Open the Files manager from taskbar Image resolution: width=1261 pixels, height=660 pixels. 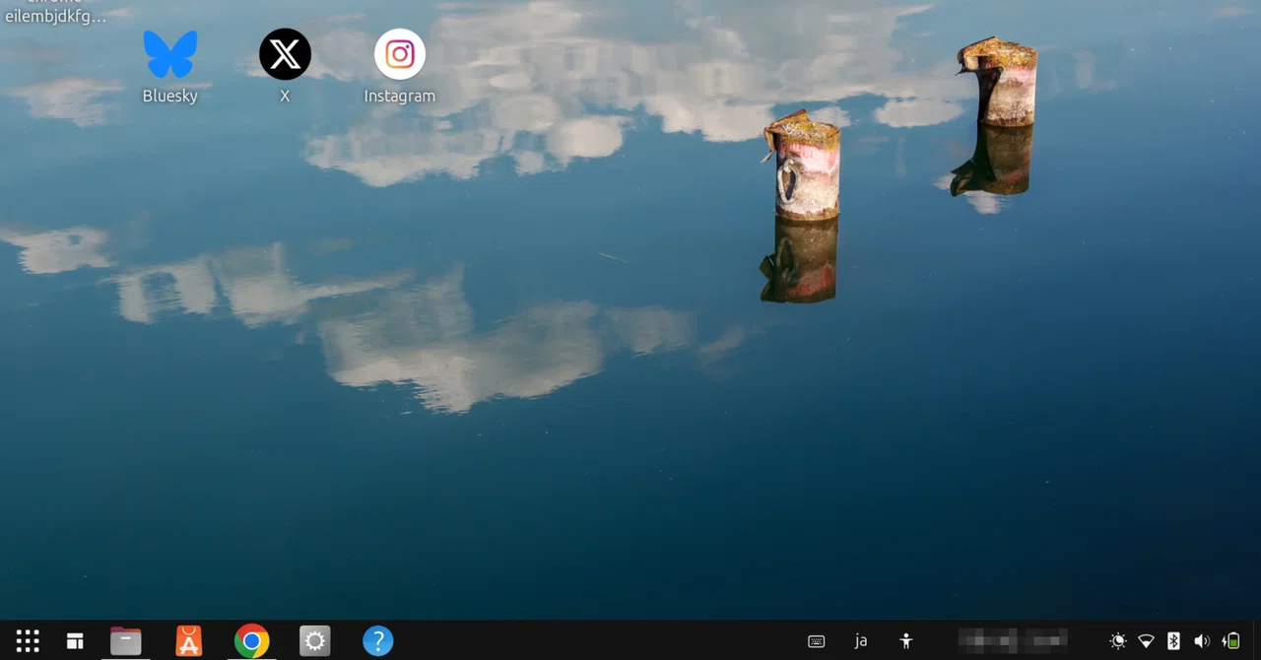(x=126, y=641)
